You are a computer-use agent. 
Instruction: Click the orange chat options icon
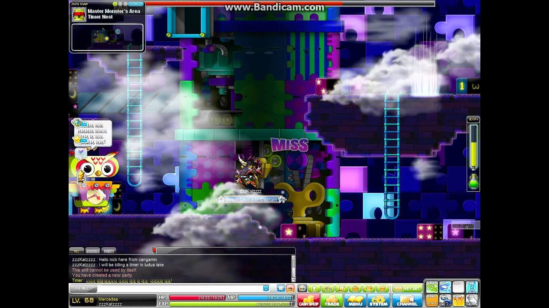(x=290, y=289)
